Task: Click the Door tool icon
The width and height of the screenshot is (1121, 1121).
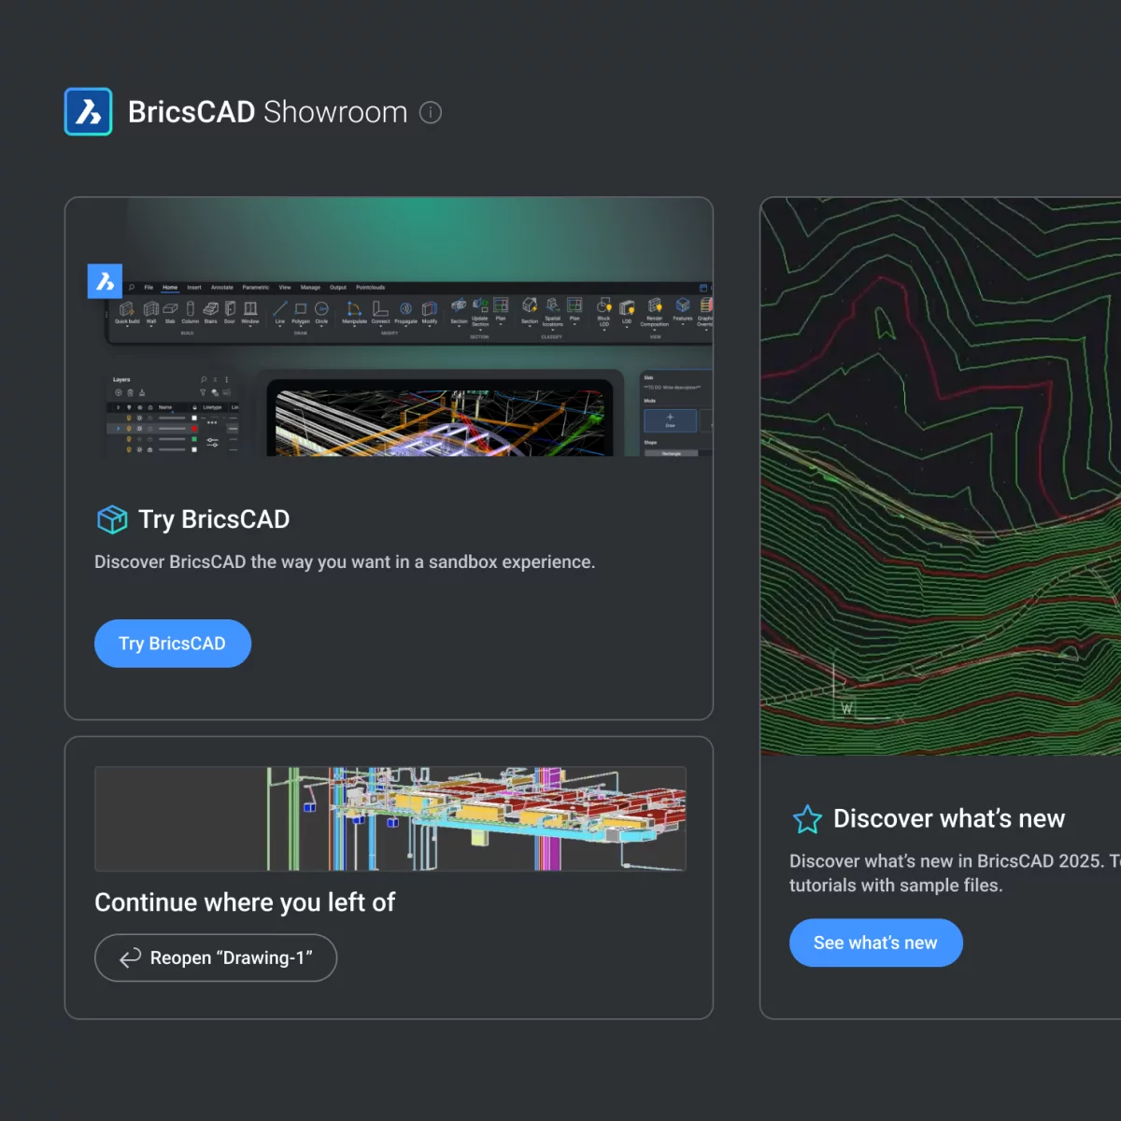Action: pos(230,309)
